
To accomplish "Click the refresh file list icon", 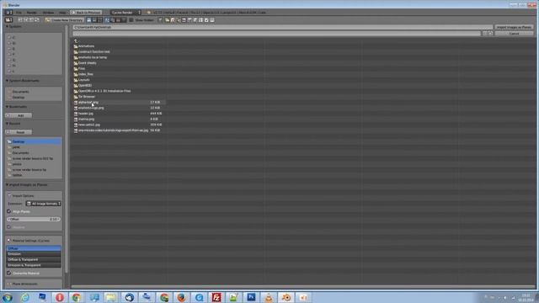I will tap(37, 20).
